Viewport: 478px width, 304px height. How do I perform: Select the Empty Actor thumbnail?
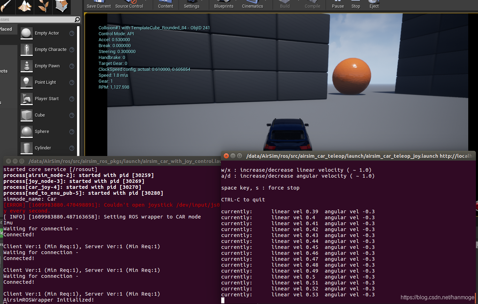point(26,33)
